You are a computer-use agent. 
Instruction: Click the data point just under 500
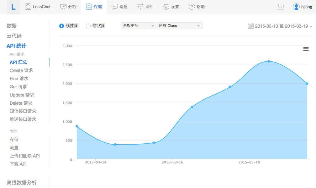[x=154, y=143]
